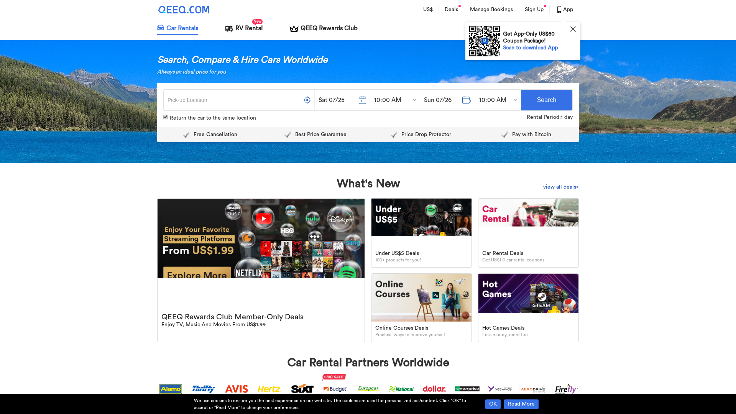This screenshot has width=736, height=414.
Task: Switch to the RV Rental tab
Action: click(244, 28)
